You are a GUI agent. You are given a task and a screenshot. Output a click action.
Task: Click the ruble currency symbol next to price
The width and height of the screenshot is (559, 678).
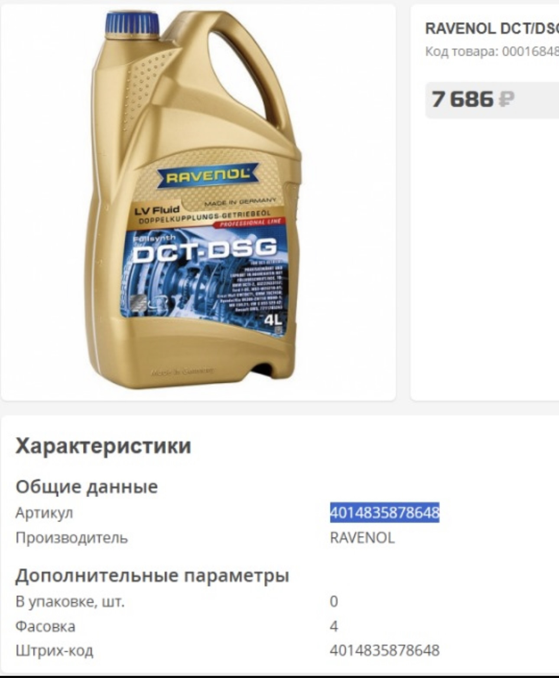507,99
